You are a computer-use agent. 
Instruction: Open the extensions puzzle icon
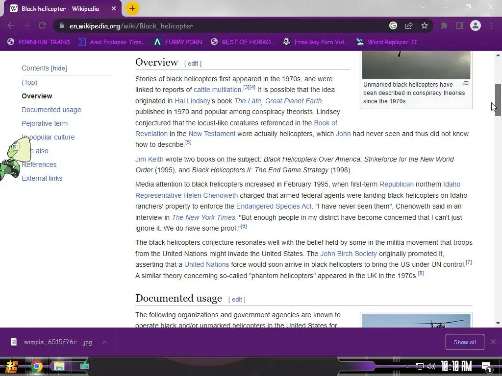click(x=444, y=25)
